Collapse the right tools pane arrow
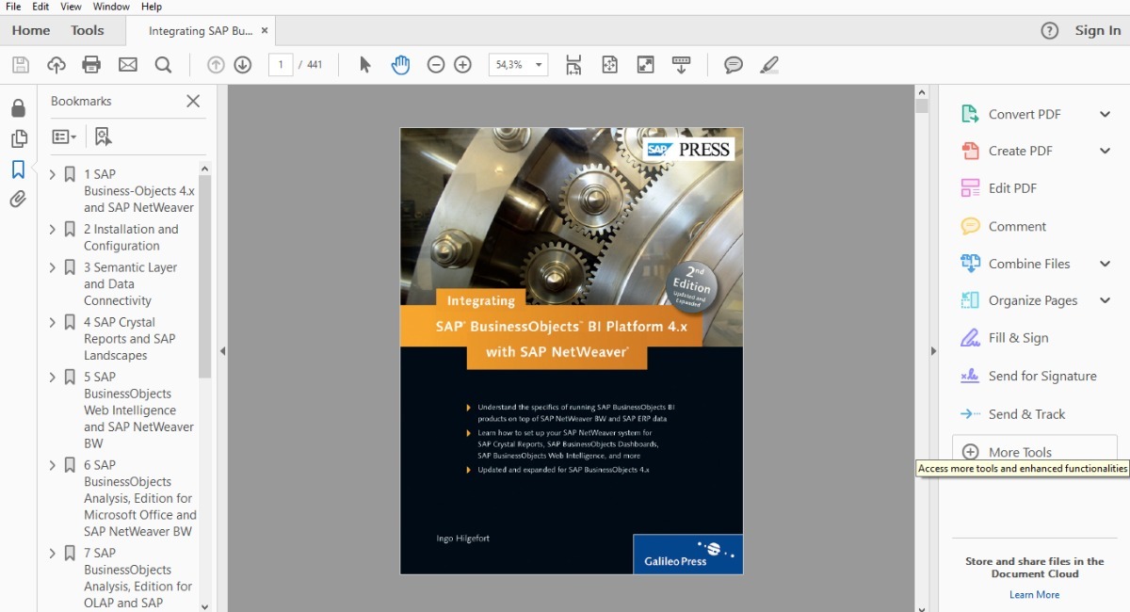The height and width of the screenshot is (612, 1130). (x=933, y=350)
